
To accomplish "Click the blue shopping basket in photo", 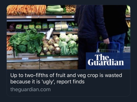I will point(108,47).
